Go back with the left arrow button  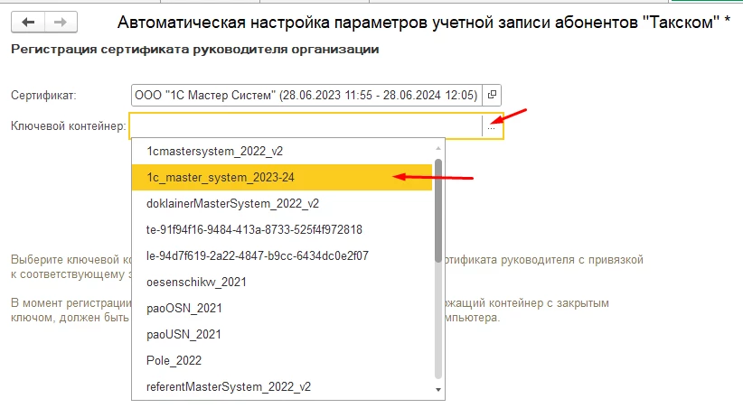[28, 22]
